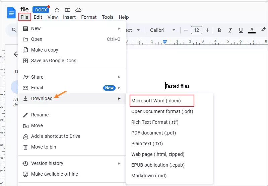Download as Rich Text Format (.rtf)
This screenshot has height=186, width=268.
170,122
